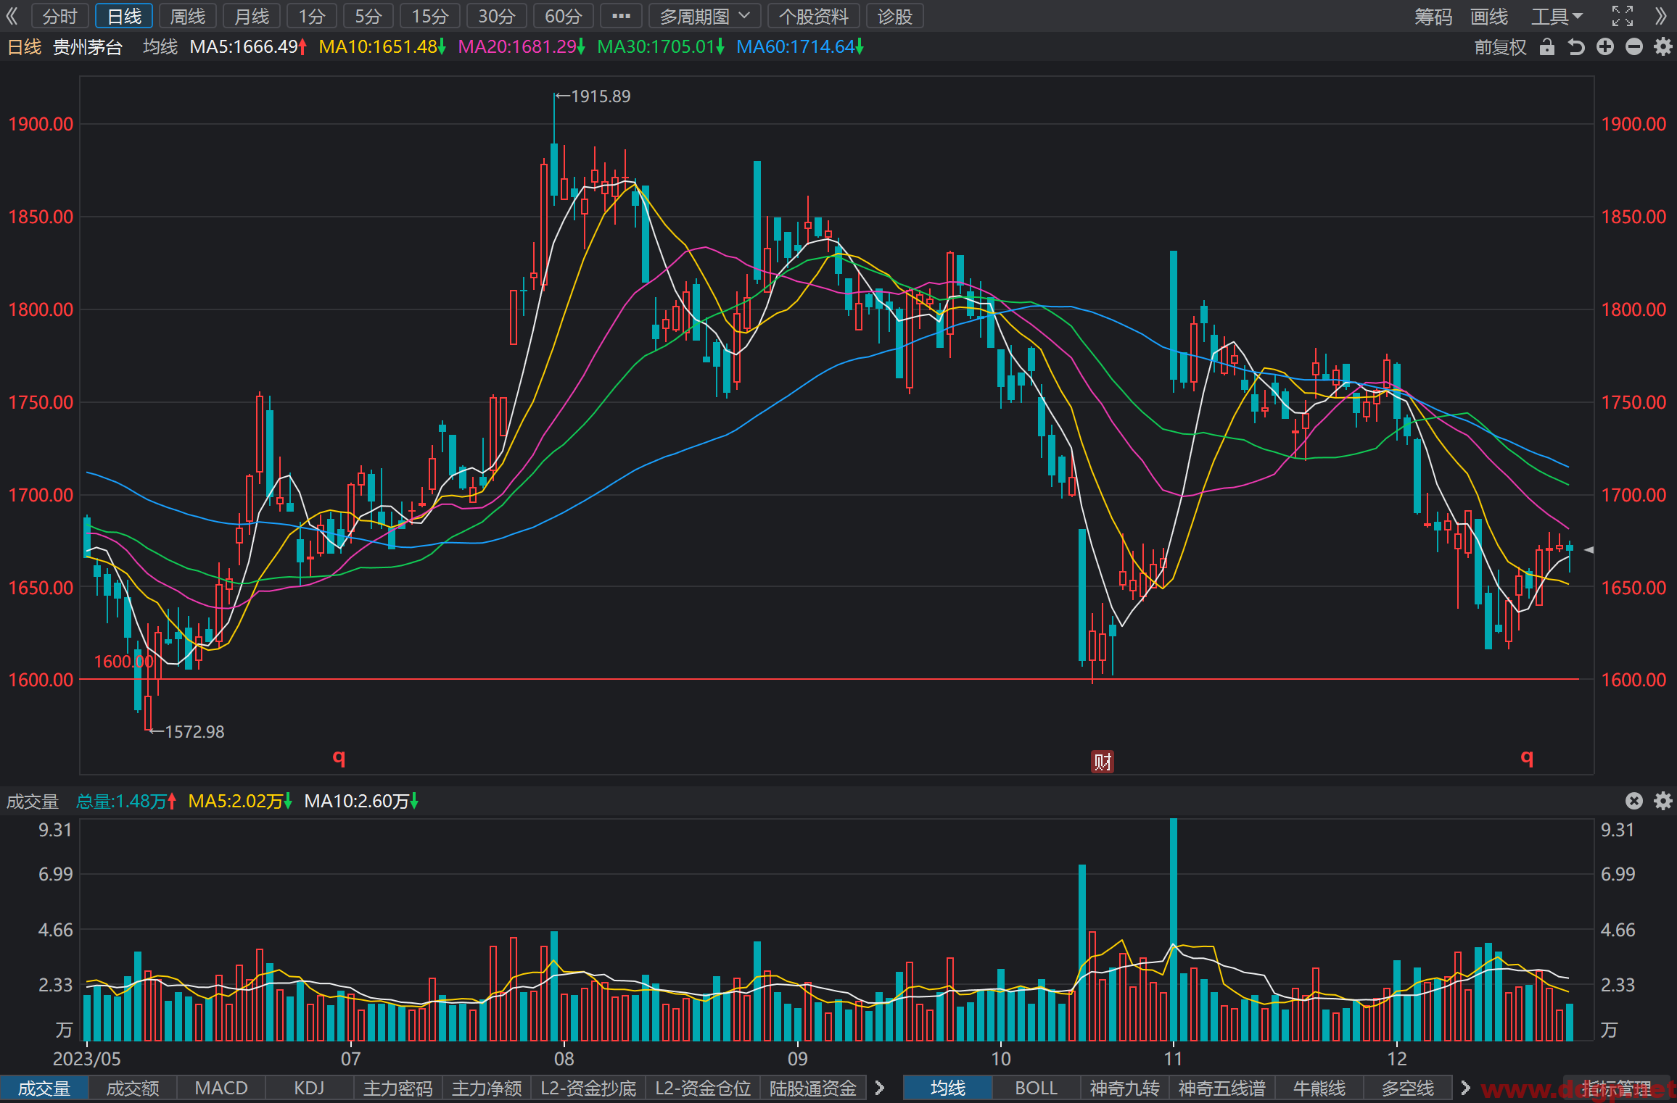This screenshot has height=1103, width=1677.
Task: Open the 工具 tools dropdown
Action: tap(1557, 16)
